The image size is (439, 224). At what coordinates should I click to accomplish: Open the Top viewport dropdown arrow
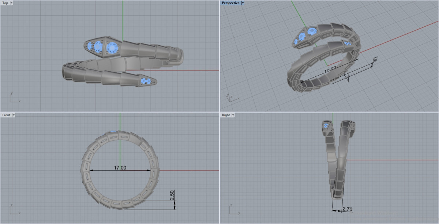pyautogui.click(x=11, y=3)
